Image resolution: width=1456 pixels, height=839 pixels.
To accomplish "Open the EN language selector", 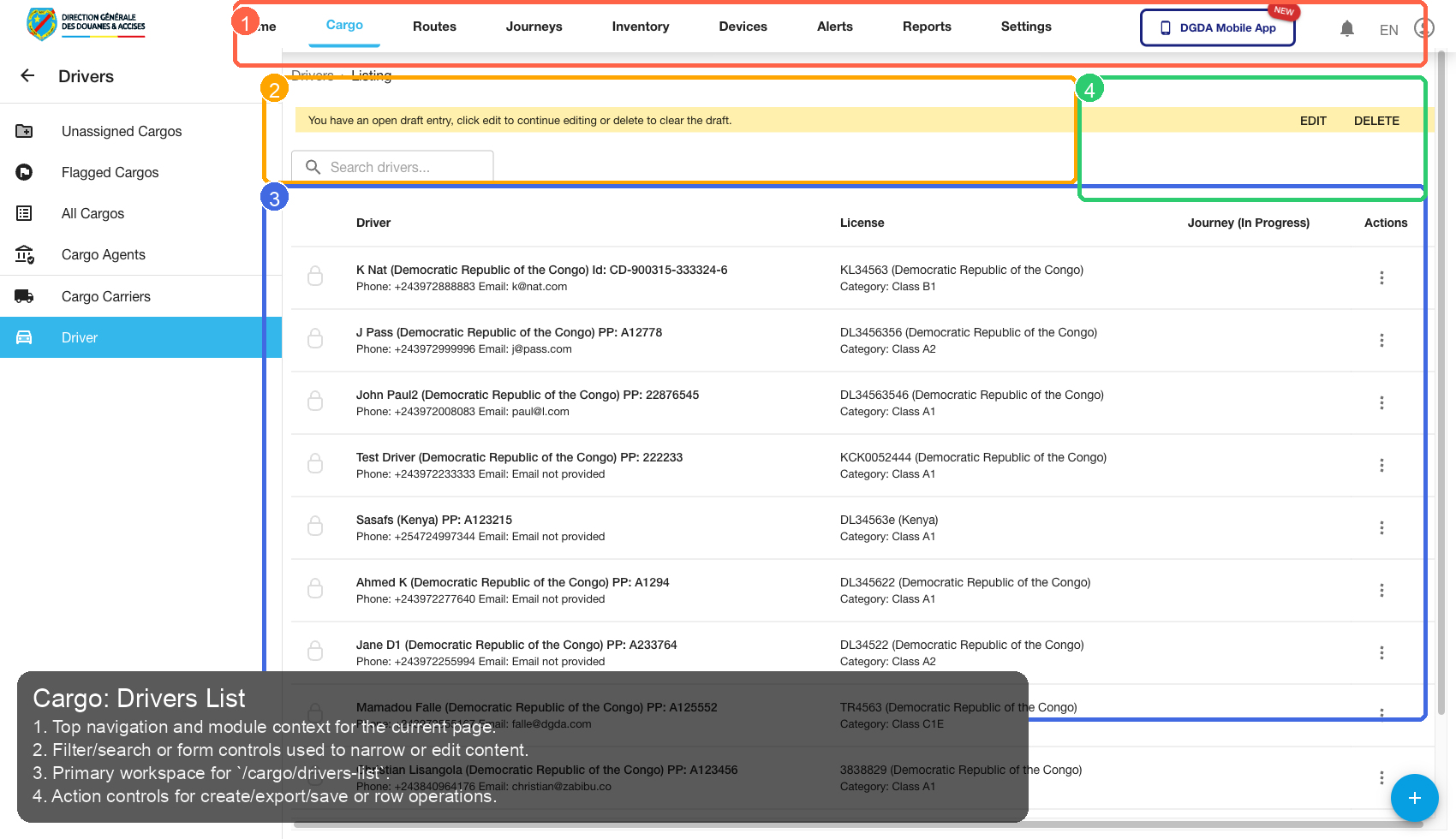I will (x=1388, y=29).
